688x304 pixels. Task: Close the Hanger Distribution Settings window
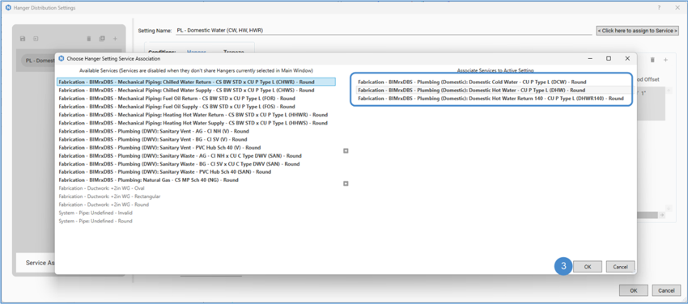[x=677, y=8]
